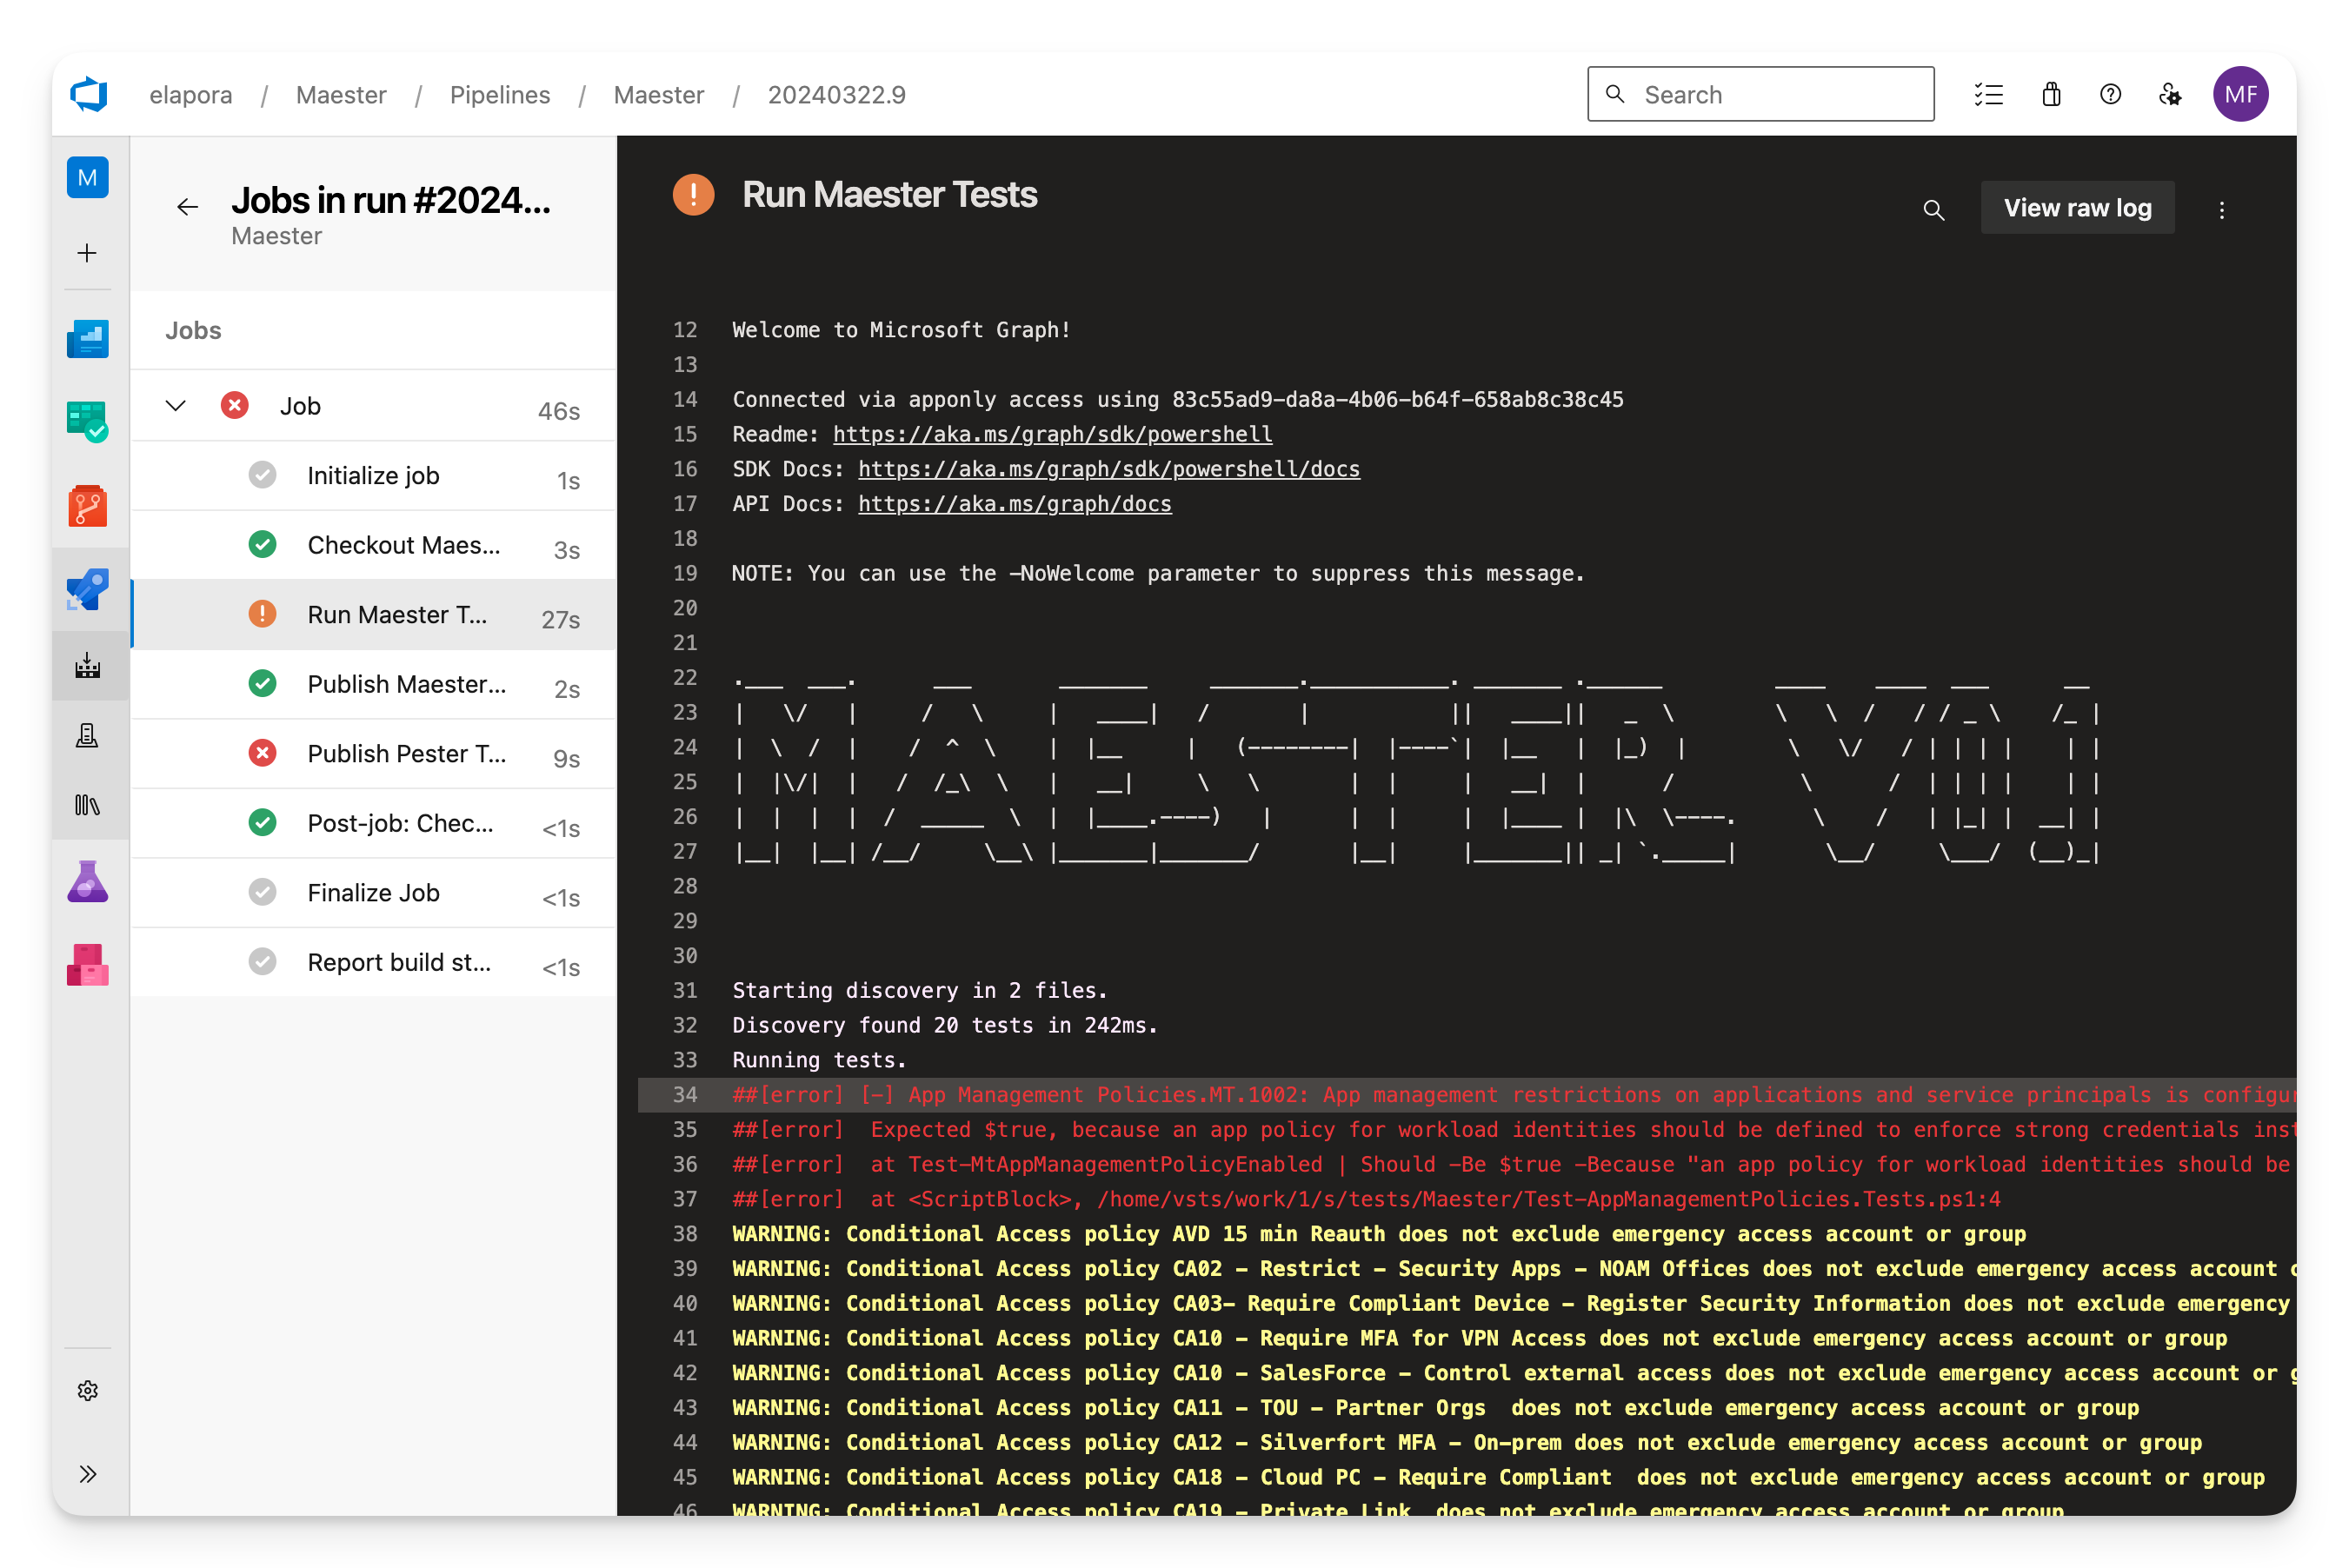Open the SDK Docs powershell link

click(x=1108, y=469)
